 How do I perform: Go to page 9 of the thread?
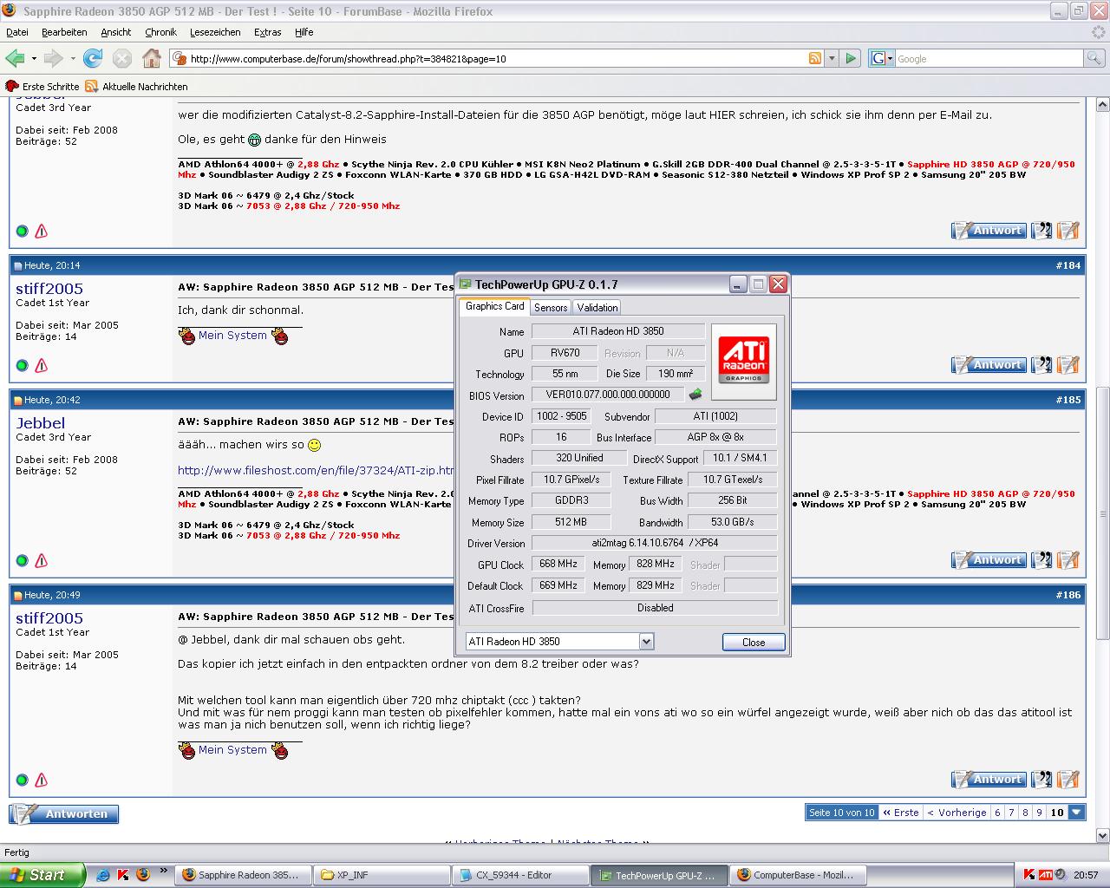(x=1039, y=813)
